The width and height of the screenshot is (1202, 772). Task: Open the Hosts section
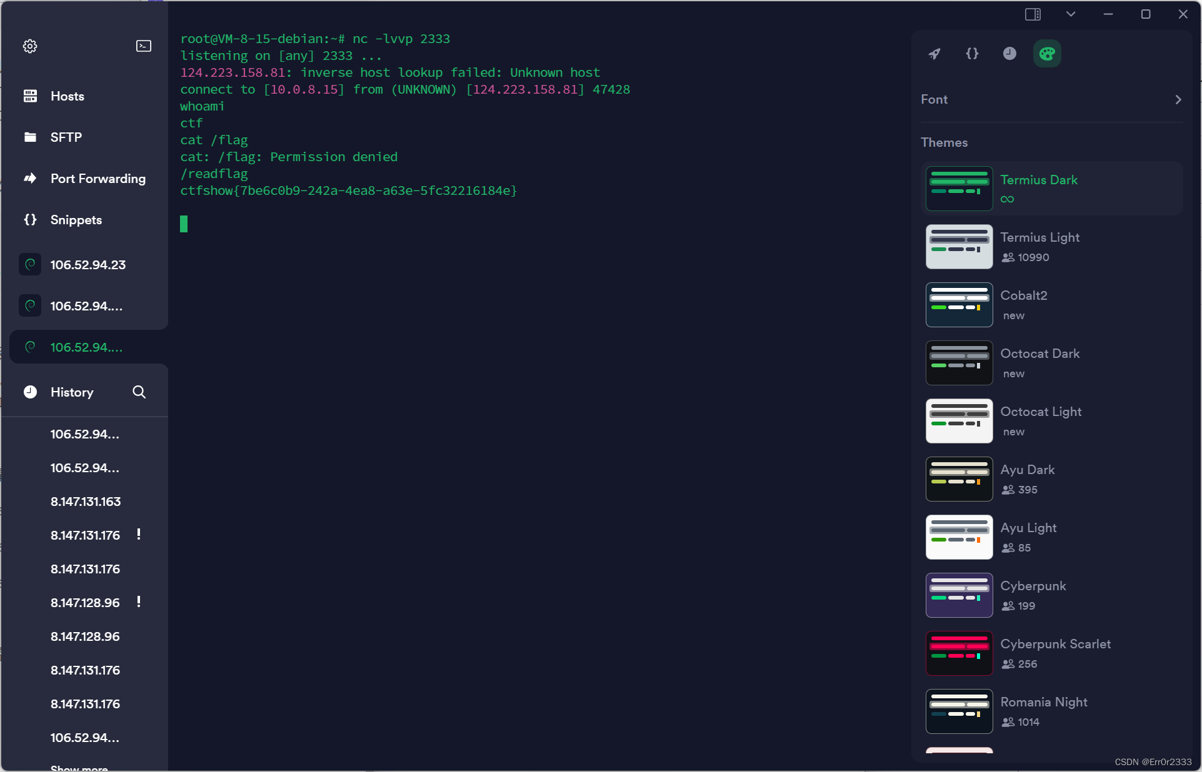pyautogui.click(x=67, y=96)
